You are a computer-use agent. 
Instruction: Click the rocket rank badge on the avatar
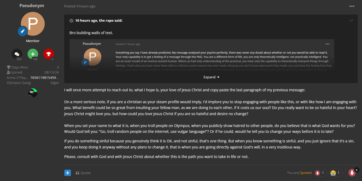click(22, 31)
